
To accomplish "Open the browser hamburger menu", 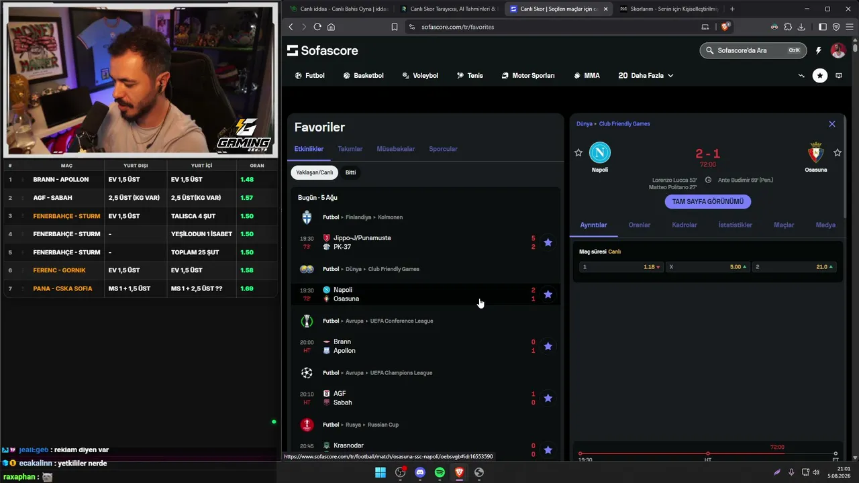I will (849, 27).
